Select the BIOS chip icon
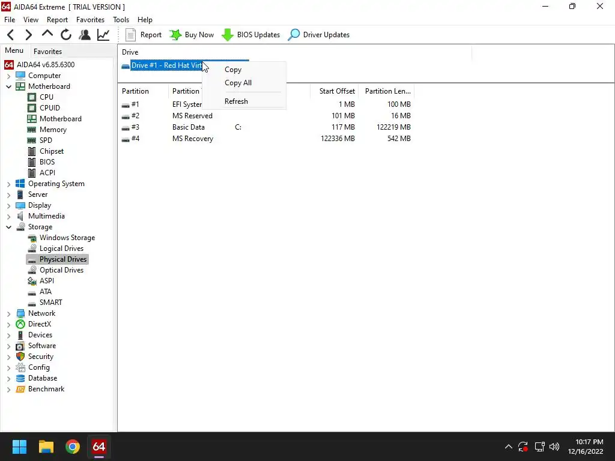This screenshot has height=461, width=615. click(32, 162)
